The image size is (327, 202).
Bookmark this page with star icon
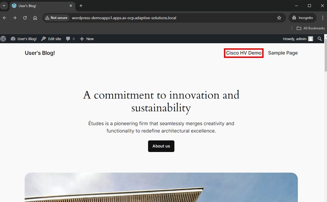tap(279, 18)
